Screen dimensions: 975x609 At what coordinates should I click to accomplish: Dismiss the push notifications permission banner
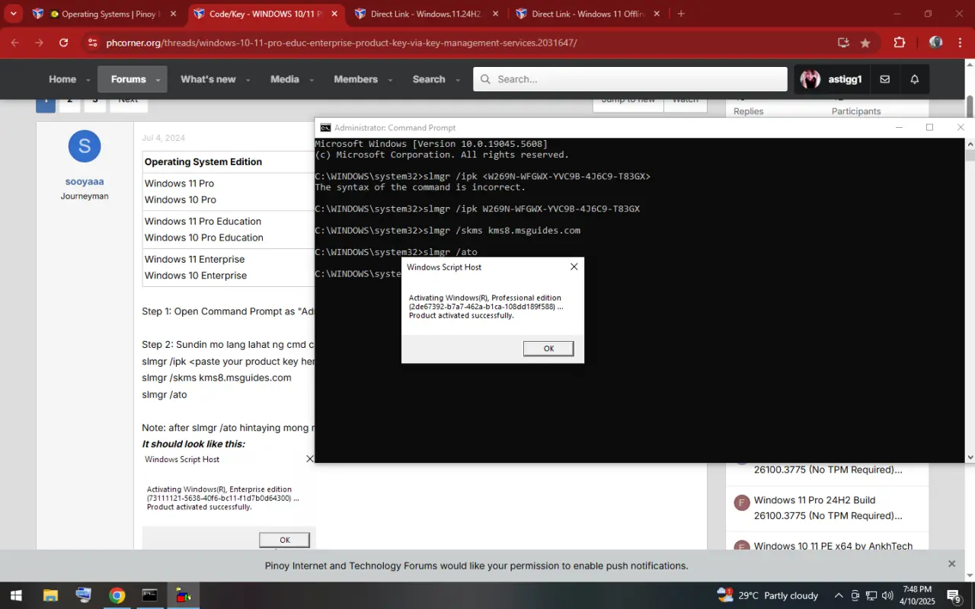[x=951, y=564]
